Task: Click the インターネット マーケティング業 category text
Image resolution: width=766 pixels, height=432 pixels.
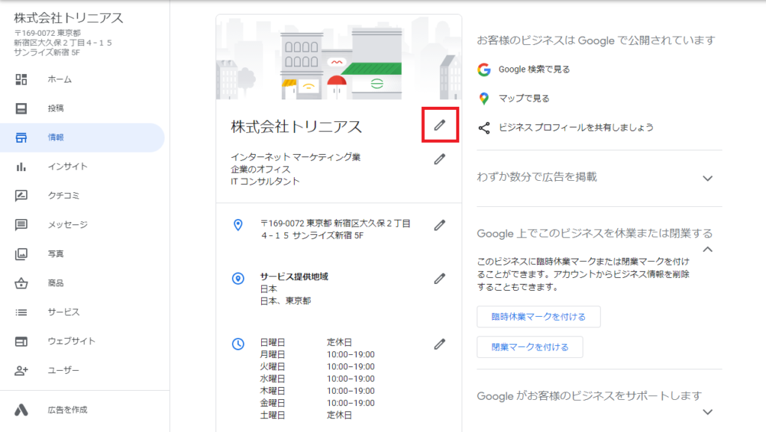Action: (295, 157)
